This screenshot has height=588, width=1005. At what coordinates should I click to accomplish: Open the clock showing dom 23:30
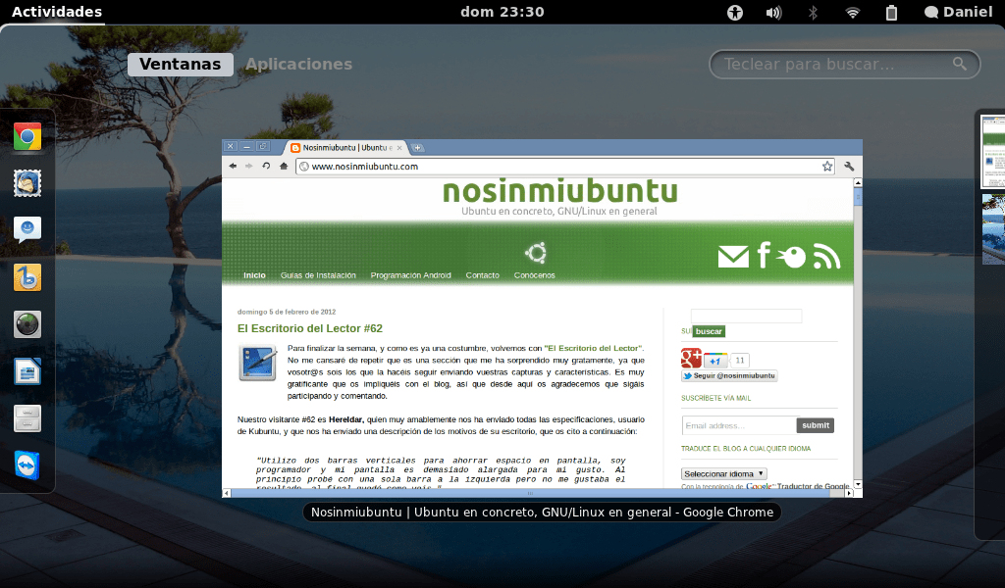pyautogui.click(x=502, y=12)
